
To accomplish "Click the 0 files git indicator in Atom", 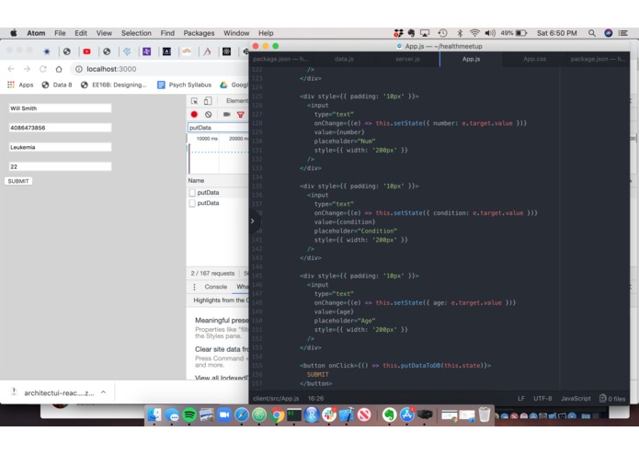I will click(612, 399).
